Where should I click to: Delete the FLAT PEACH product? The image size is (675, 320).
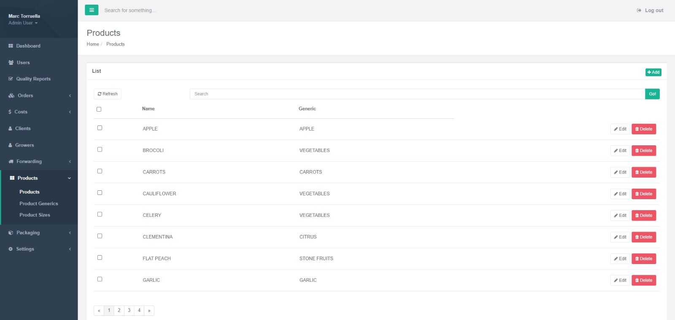point(644,259)
